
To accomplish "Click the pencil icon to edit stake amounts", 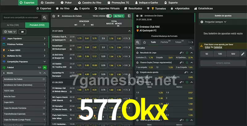I will coord(242,54).
